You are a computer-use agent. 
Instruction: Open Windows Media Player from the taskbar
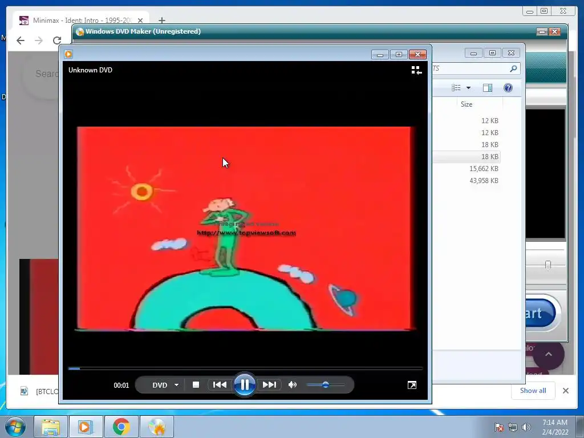(x=86, y=427)
